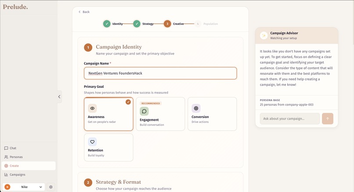Click the Campaigns bar chart icon
The height and width of the screenshot is (192, 354).
(6, 175)
